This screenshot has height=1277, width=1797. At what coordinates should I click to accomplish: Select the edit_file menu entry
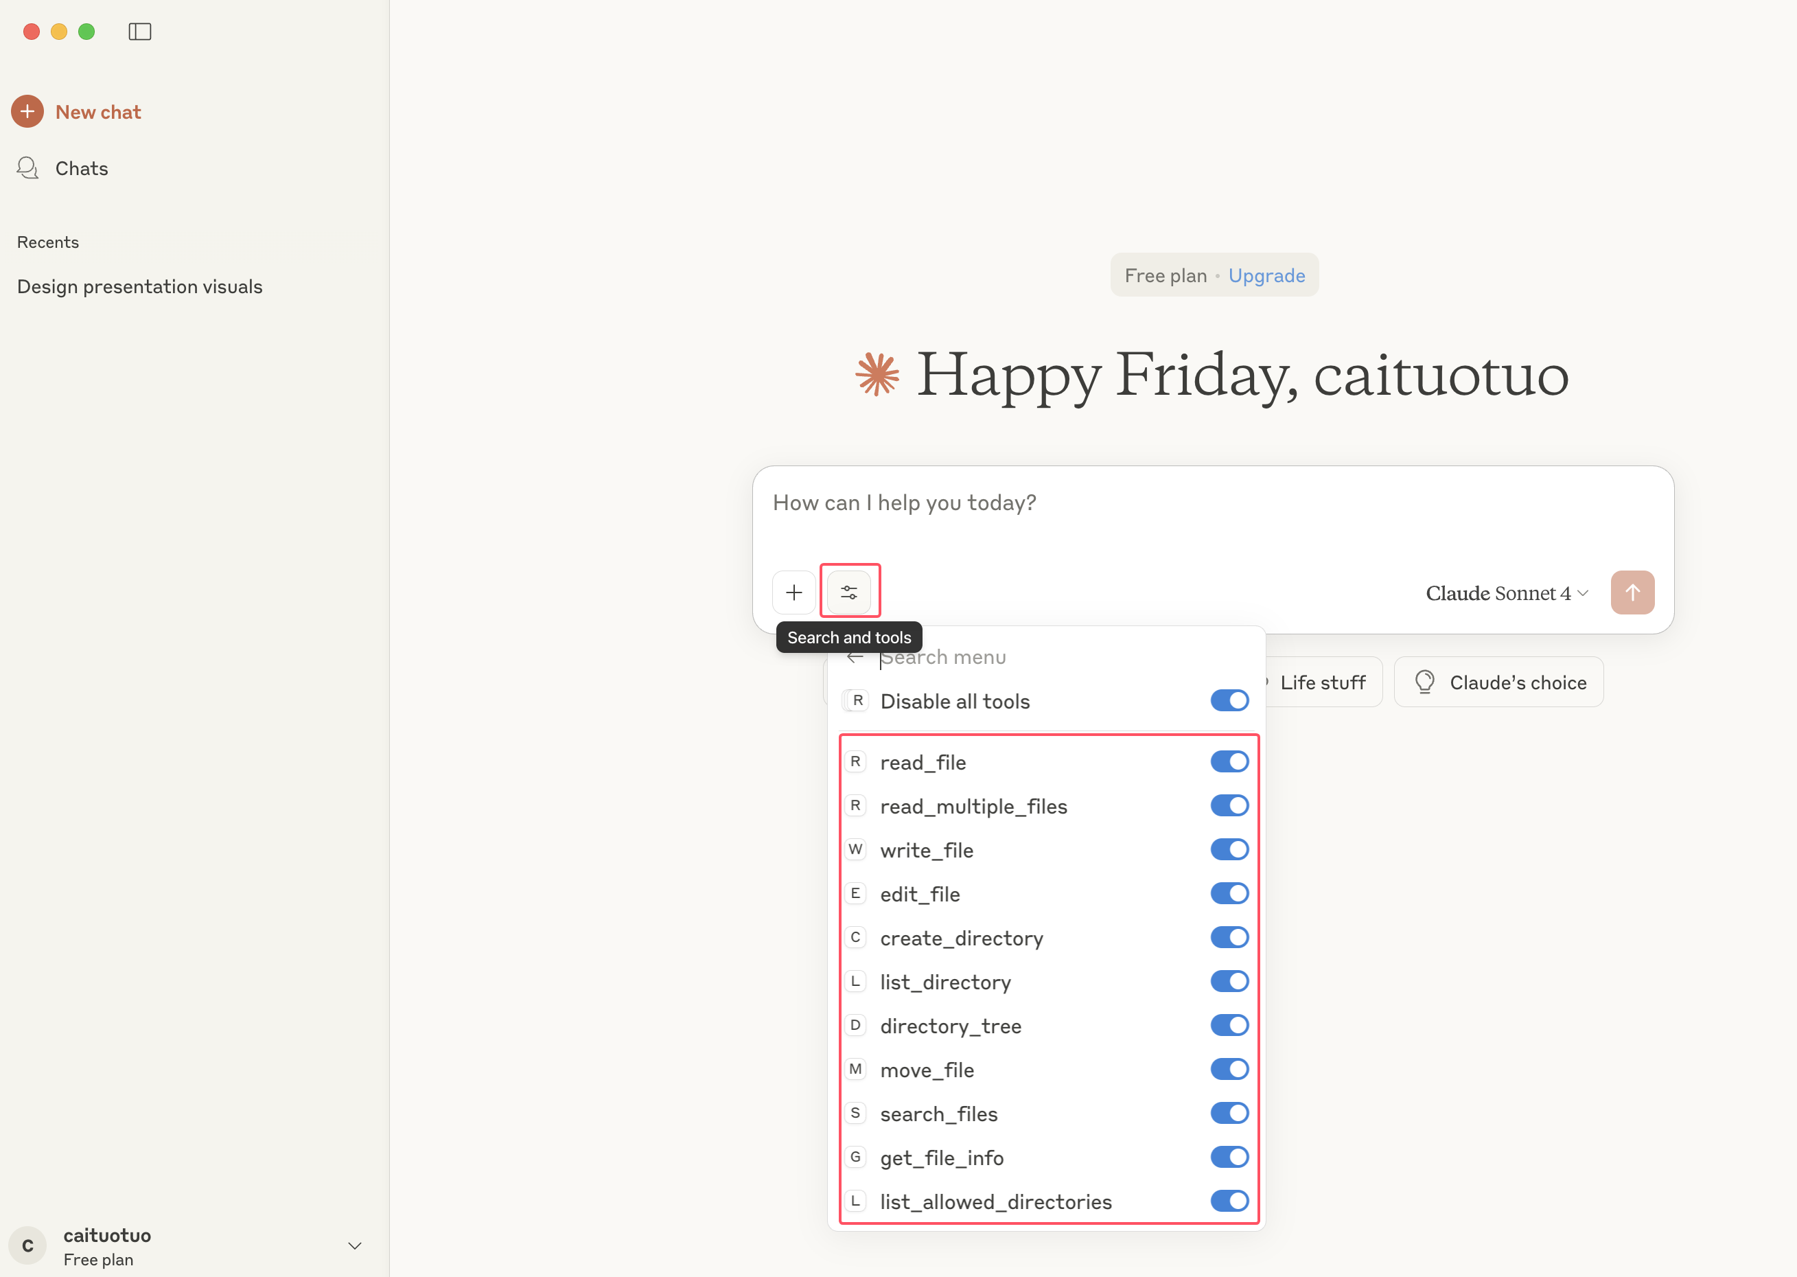pos(920,894)
